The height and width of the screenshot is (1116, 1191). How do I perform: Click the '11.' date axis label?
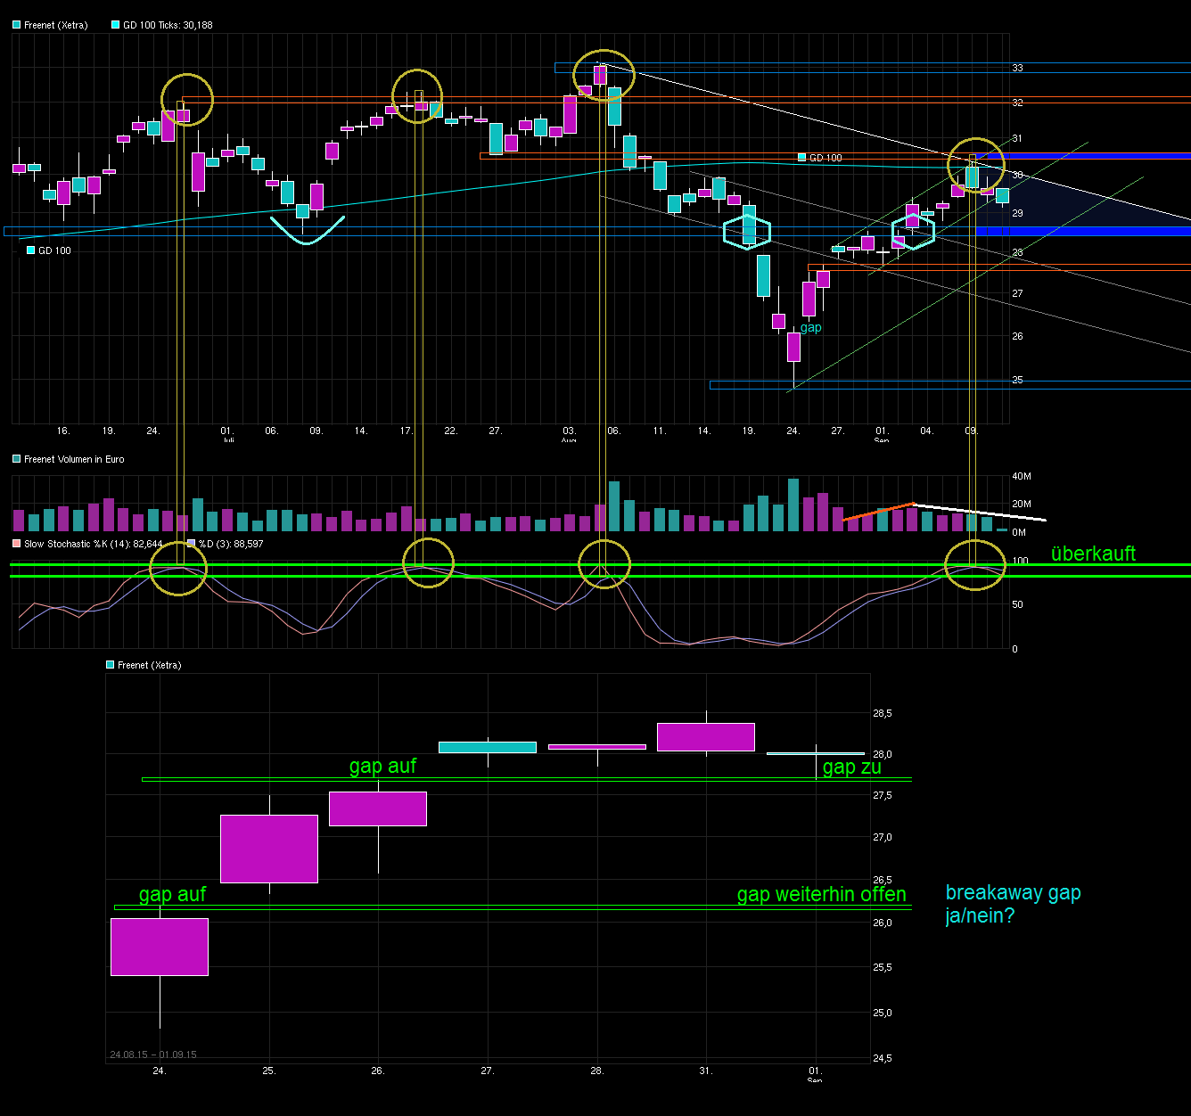pos(659,431)
